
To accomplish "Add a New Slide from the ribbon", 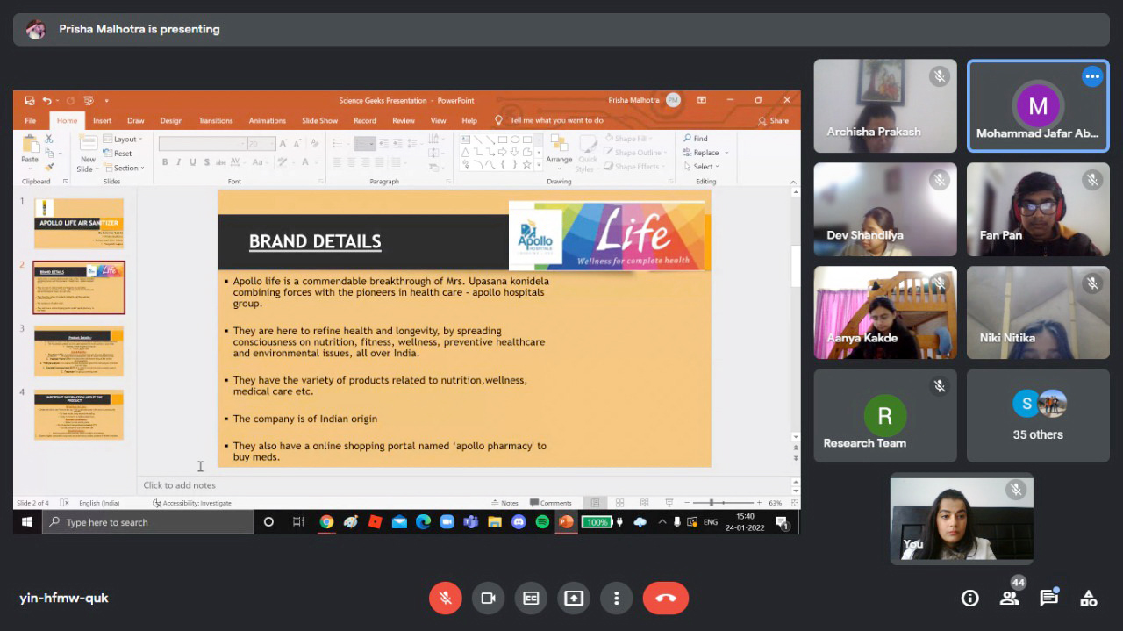I will point(88,153).
